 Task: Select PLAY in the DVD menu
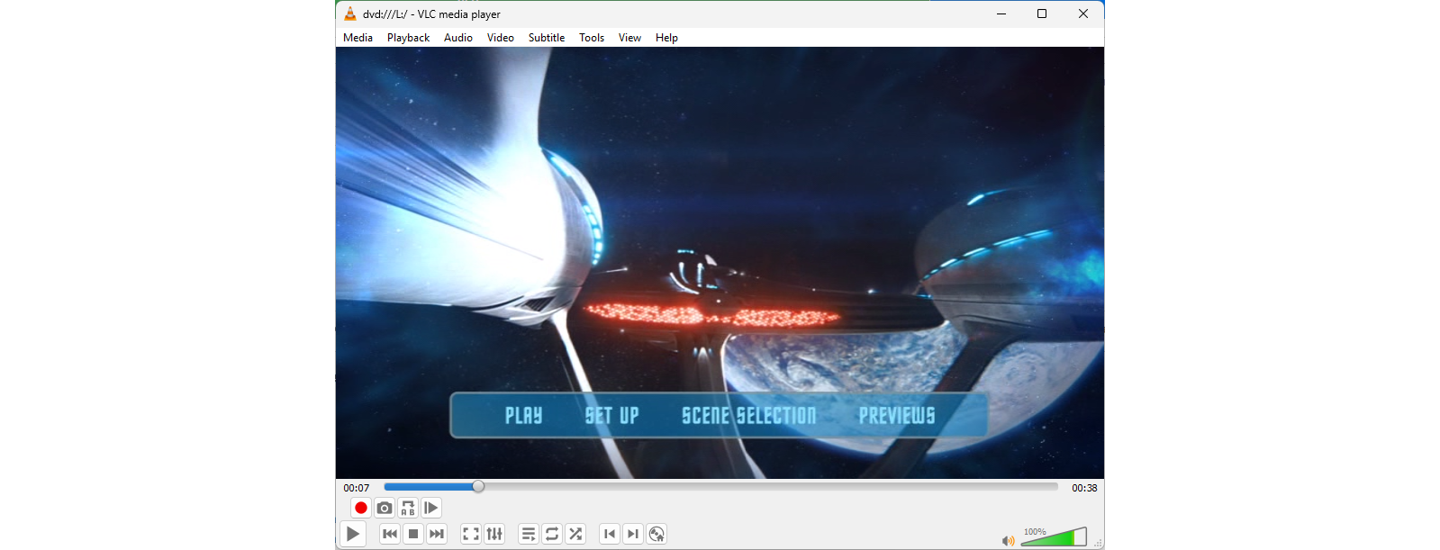(523, 415)
